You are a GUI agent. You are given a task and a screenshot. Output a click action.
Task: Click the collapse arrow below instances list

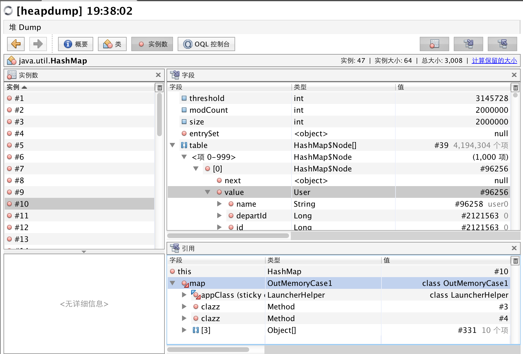tap(84, 252)
